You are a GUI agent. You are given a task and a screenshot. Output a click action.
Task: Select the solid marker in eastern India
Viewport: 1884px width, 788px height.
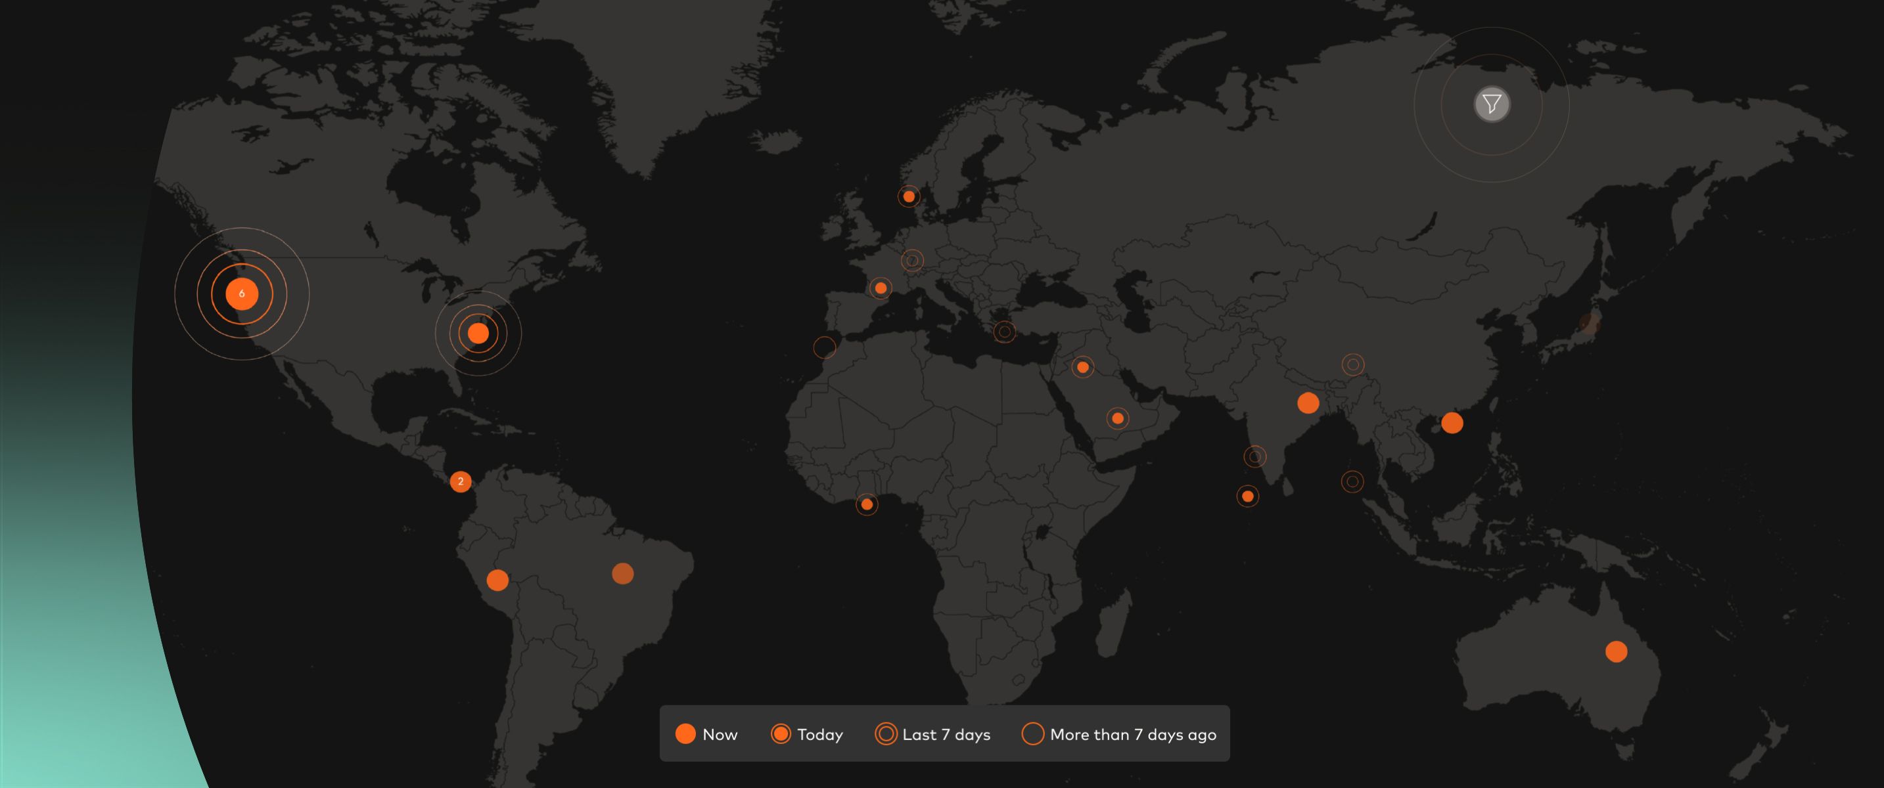pyautogui.click(x=1308, y=403)
